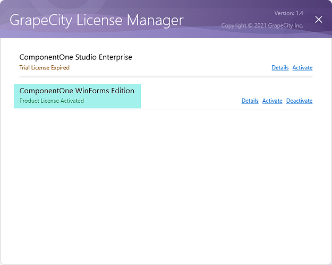332x265 pixels.
Task: View Details of ComponentOne WinForms Edition
Action: (x=250, y=101)
